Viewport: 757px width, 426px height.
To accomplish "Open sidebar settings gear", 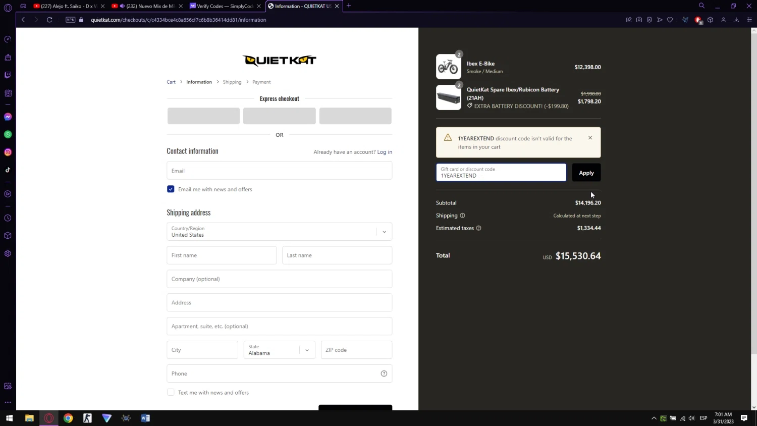I will coord(8,253).
